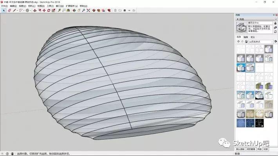Expand the circle shape tool dropdown arrow
Viewport: 278px width, 156px height.
point(30,11)
